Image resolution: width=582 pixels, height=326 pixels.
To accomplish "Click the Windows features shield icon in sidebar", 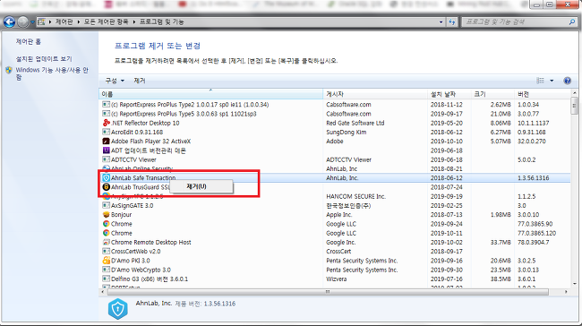I will (9, 70).
